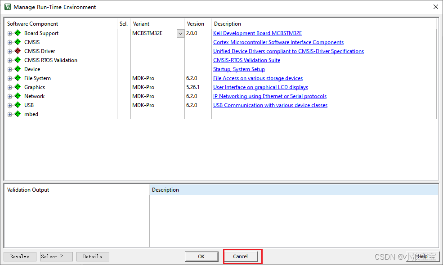Select the Board Support tree label
Viewport: 443px width, 265px height.
41,33
